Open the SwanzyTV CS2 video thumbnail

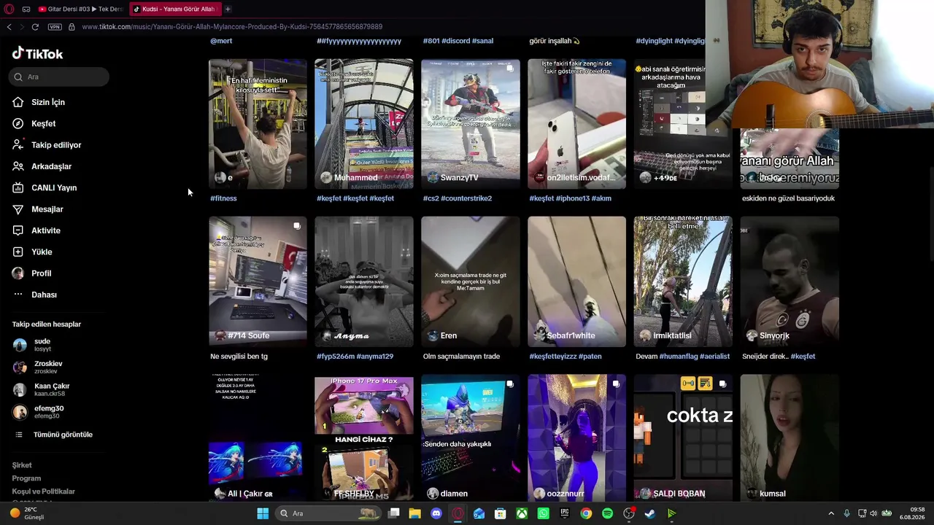(x=471, y=124)
